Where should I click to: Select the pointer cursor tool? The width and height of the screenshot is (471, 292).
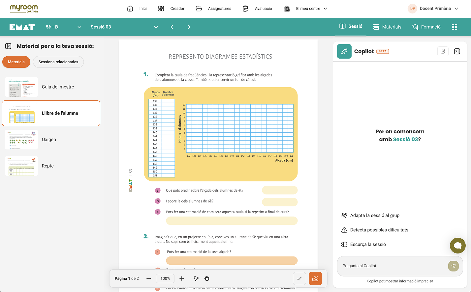(x=196, y=279)
